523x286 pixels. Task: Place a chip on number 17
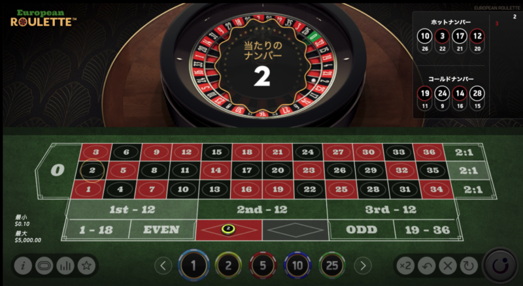[x=247, y=170]
